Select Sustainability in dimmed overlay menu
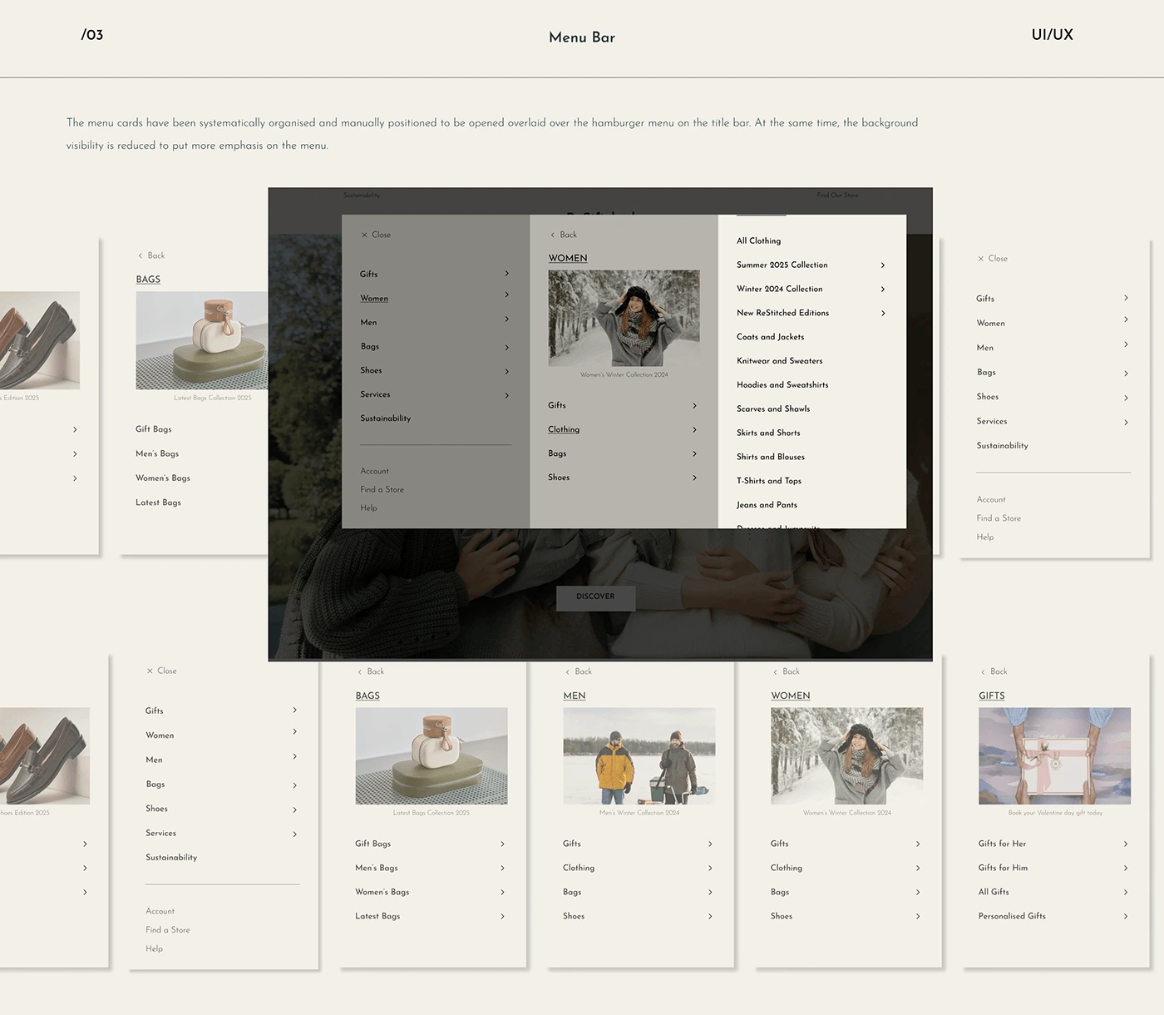 tap(386, 418)
